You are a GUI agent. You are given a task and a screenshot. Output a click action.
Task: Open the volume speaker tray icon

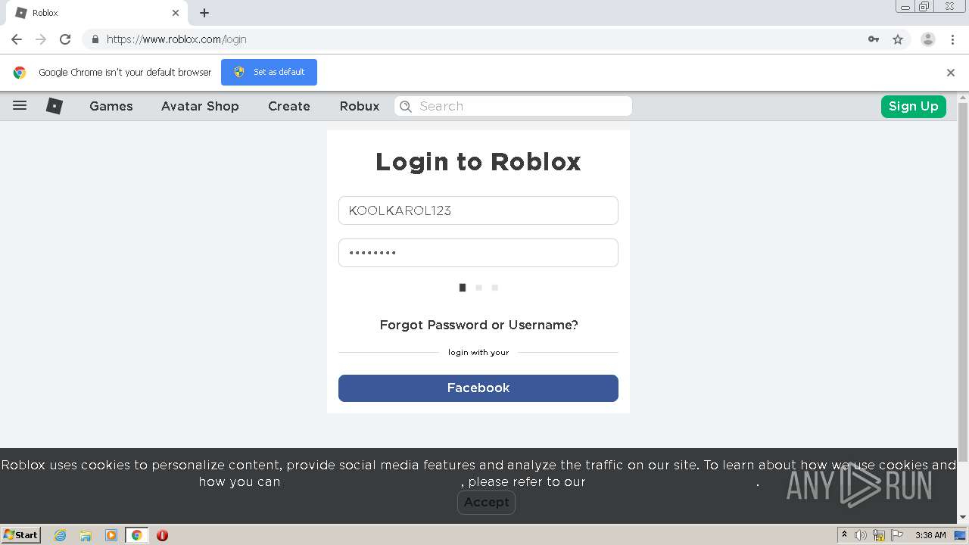tap(861, 535)
